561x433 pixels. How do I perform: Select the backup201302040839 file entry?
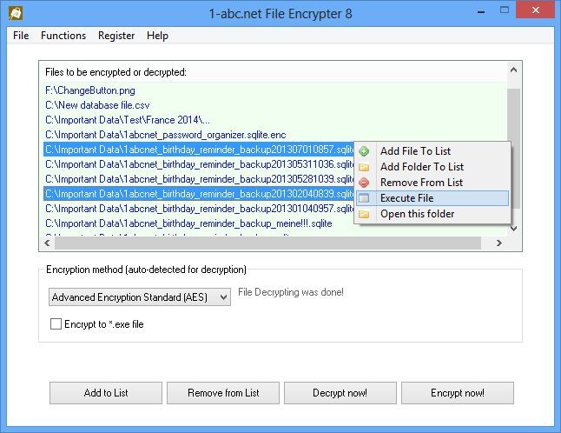tap(199, 194)
